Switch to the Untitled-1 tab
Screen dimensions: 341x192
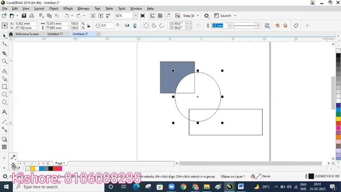pos(55,34)
